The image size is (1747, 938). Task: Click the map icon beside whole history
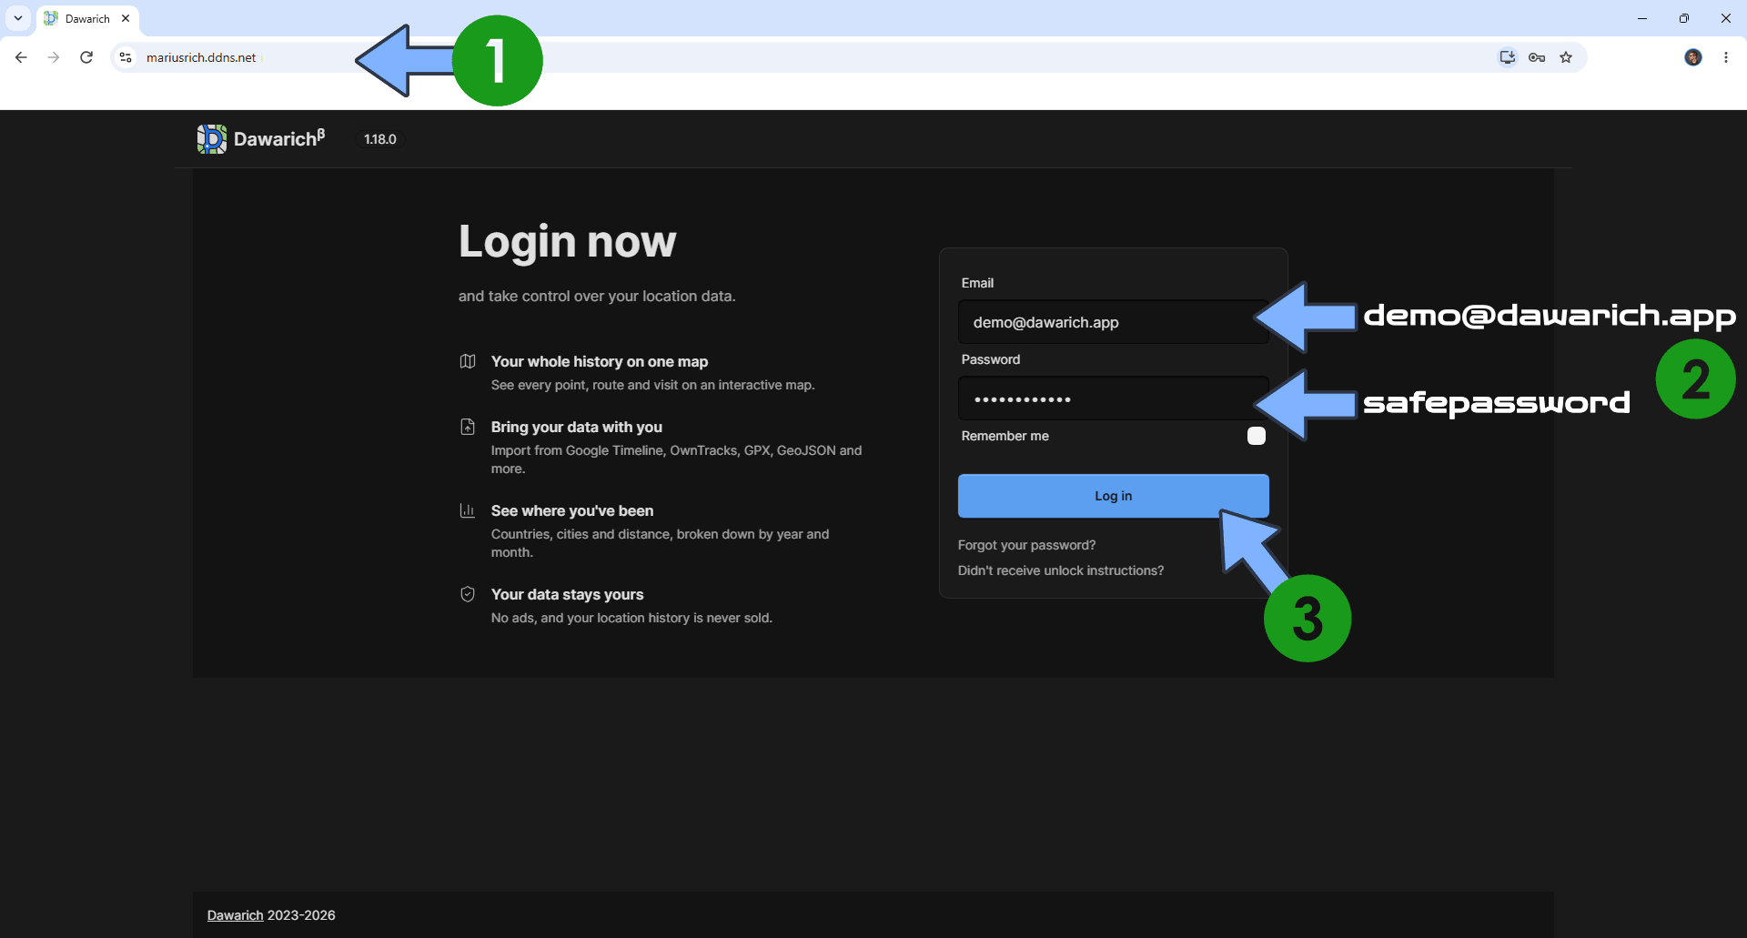pyautogui.click(x=468, y=361)
